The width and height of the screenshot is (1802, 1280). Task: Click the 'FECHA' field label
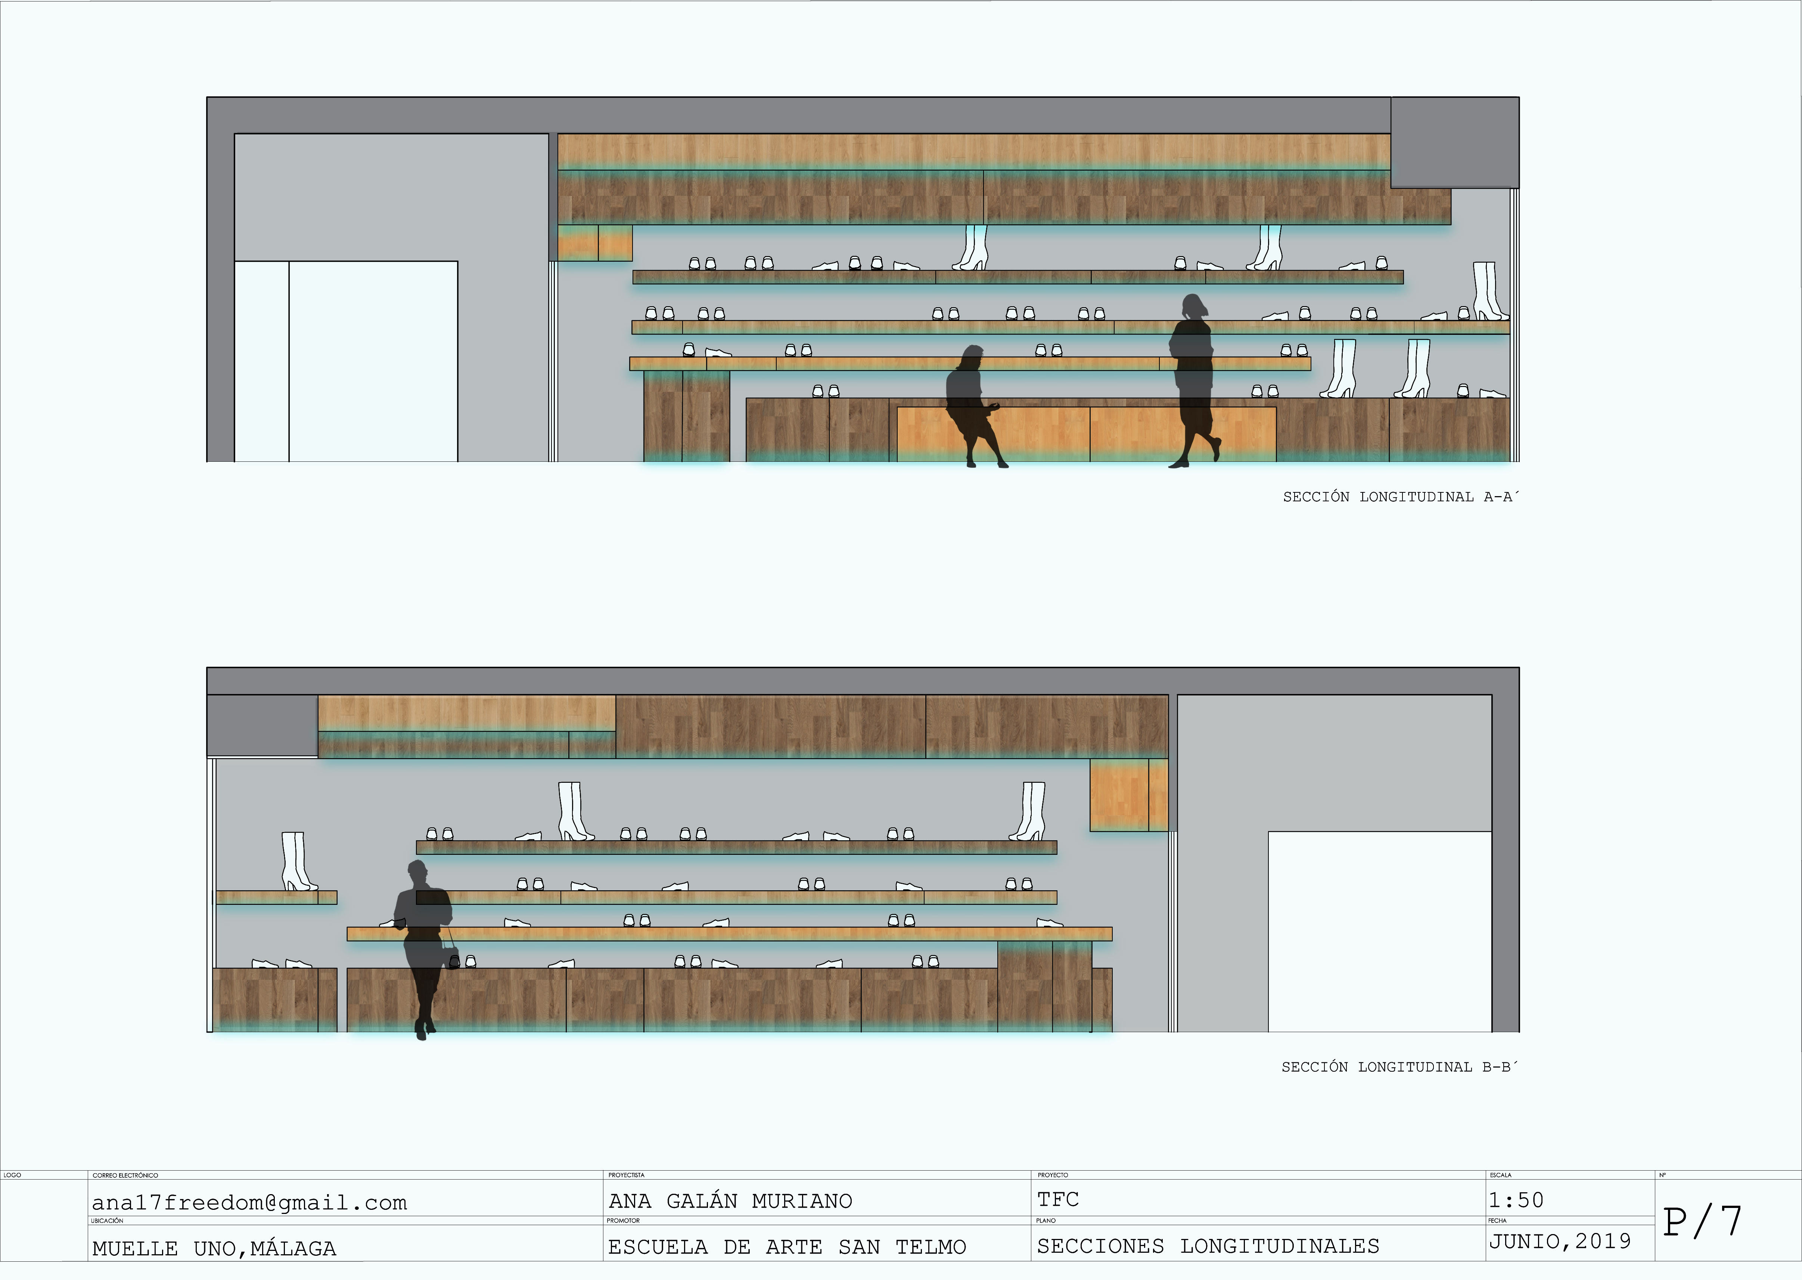[1498, 1220]
